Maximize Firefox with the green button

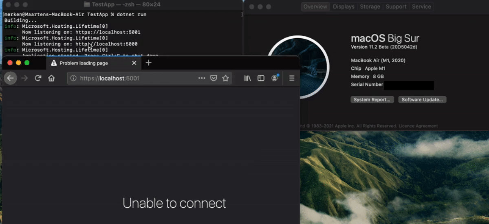(x=27, y=63)
